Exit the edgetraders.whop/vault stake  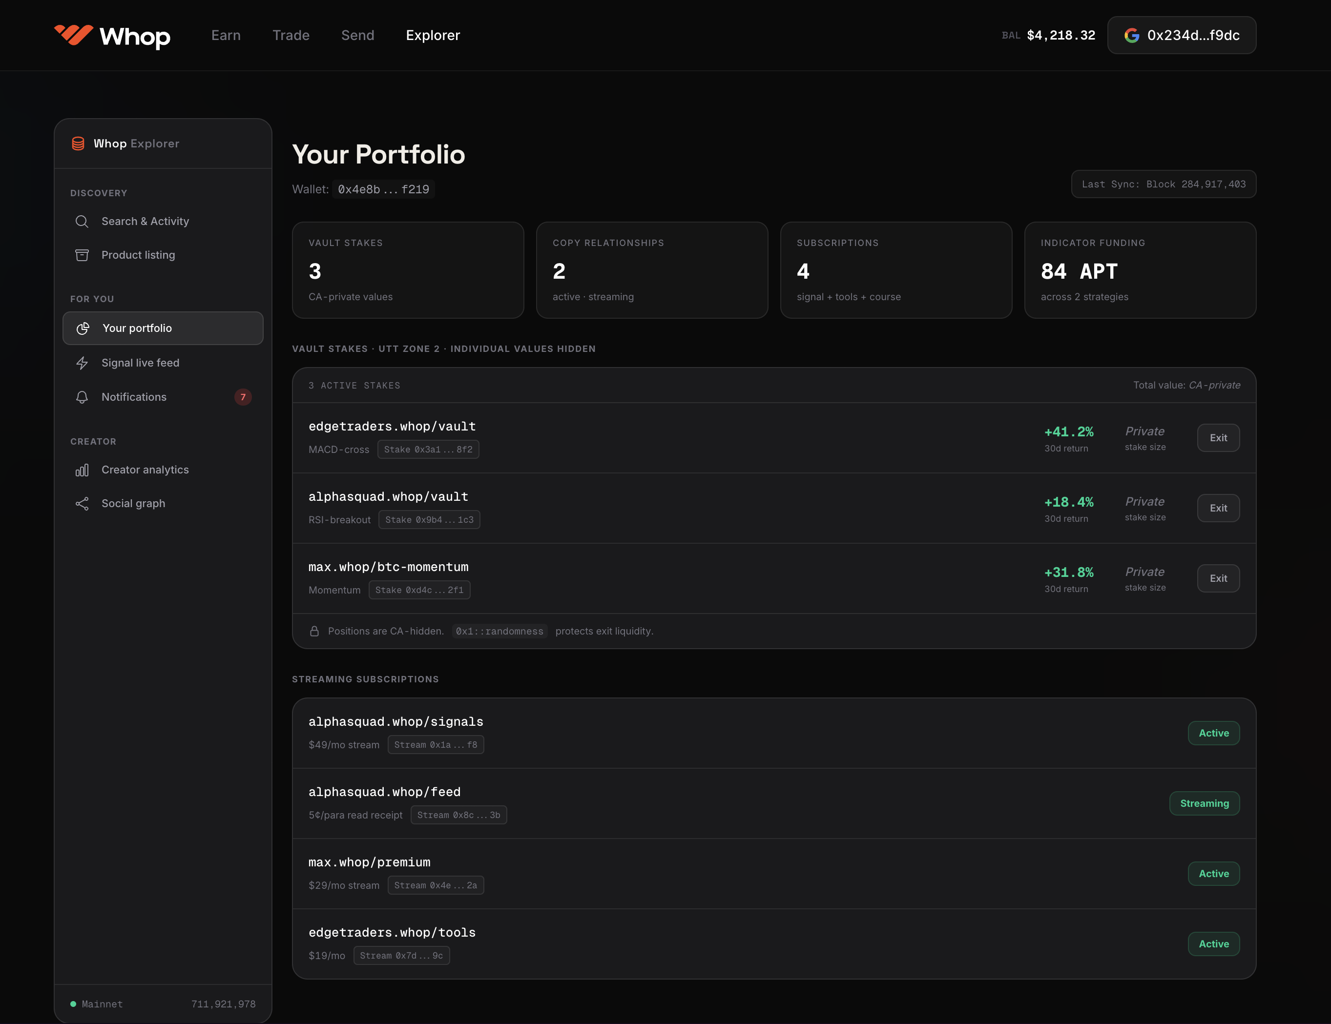(x=1218, y=438)
